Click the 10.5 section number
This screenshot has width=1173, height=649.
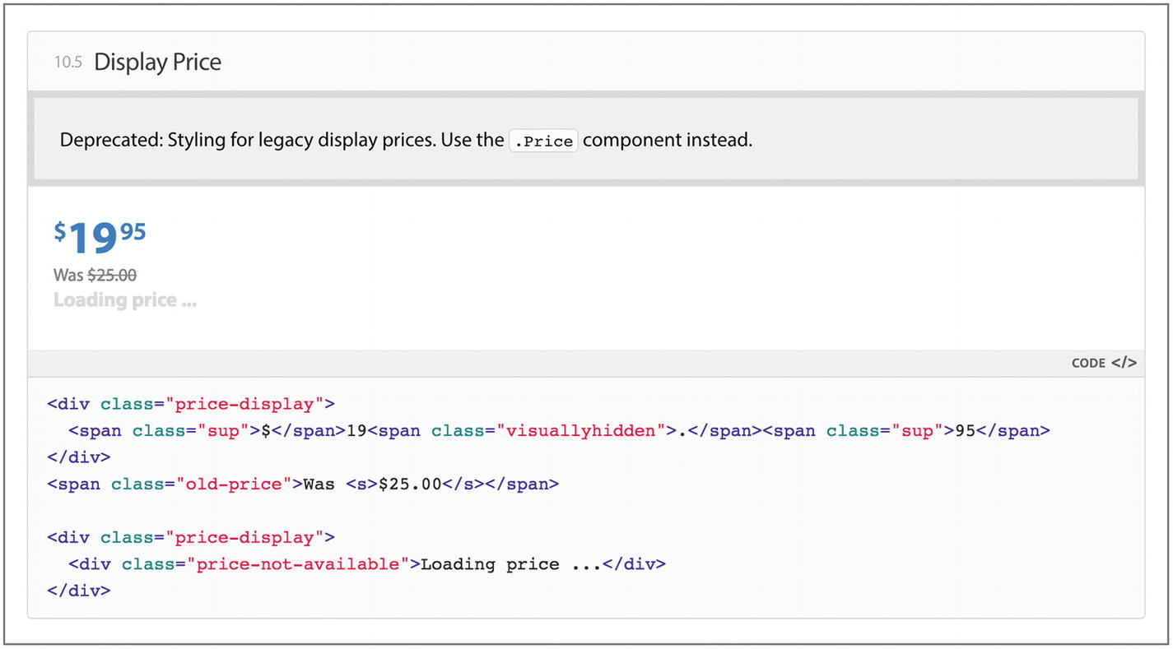pos(67,63)
